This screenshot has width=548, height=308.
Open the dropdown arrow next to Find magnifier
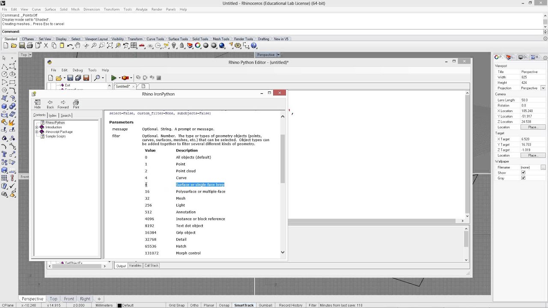[103, 78]
